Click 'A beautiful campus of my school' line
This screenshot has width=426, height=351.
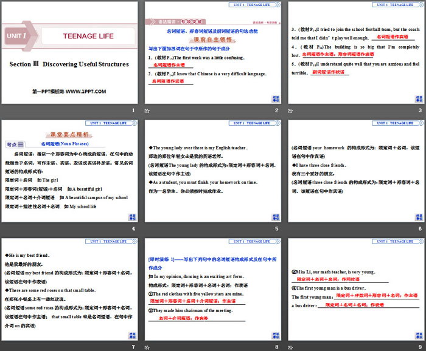coord(96,197)
